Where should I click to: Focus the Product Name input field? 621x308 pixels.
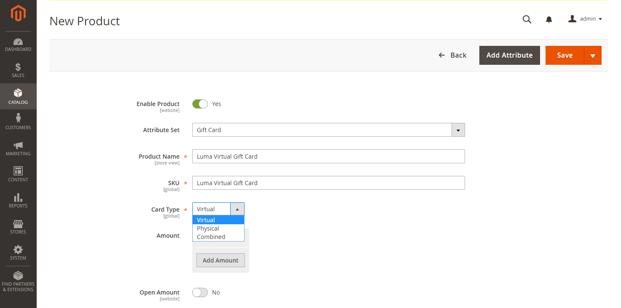click(x=328, y=156)
